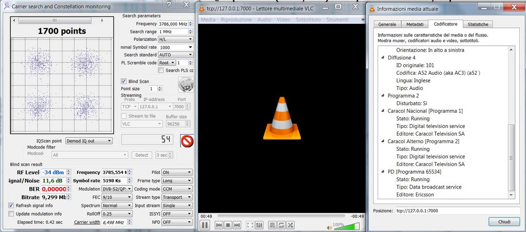Open the Frame type Long dropdown
The width and height of the screenshot is (526, 232).
coord(177,180)
